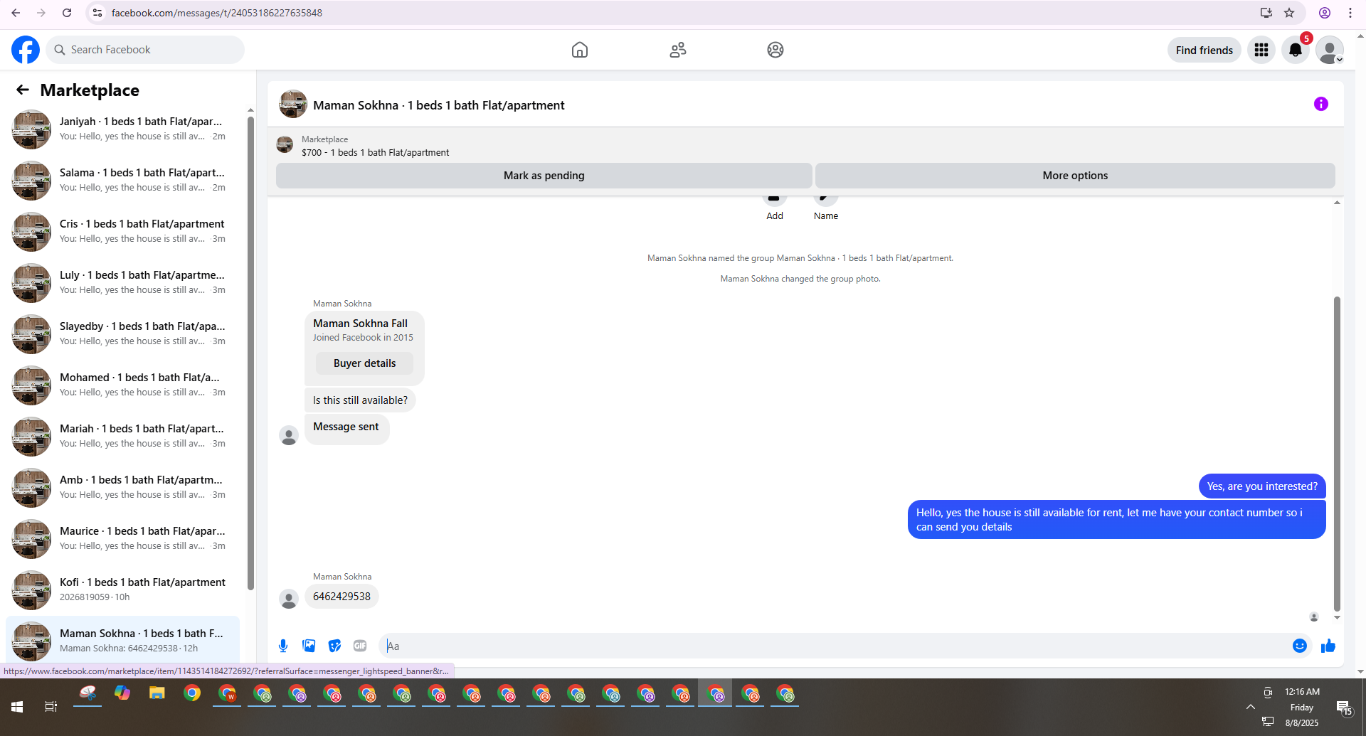Open the Amb conversation
This screenshot has height=736, width=1366.
[x=122, y=487]
